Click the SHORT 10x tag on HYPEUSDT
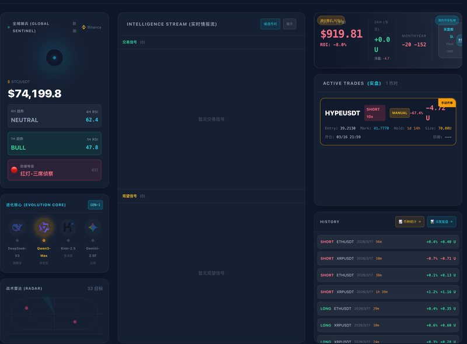467x344 pixels. 375,113
